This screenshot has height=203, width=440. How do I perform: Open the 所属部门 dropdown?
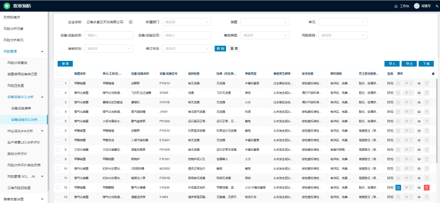[187, 22]
